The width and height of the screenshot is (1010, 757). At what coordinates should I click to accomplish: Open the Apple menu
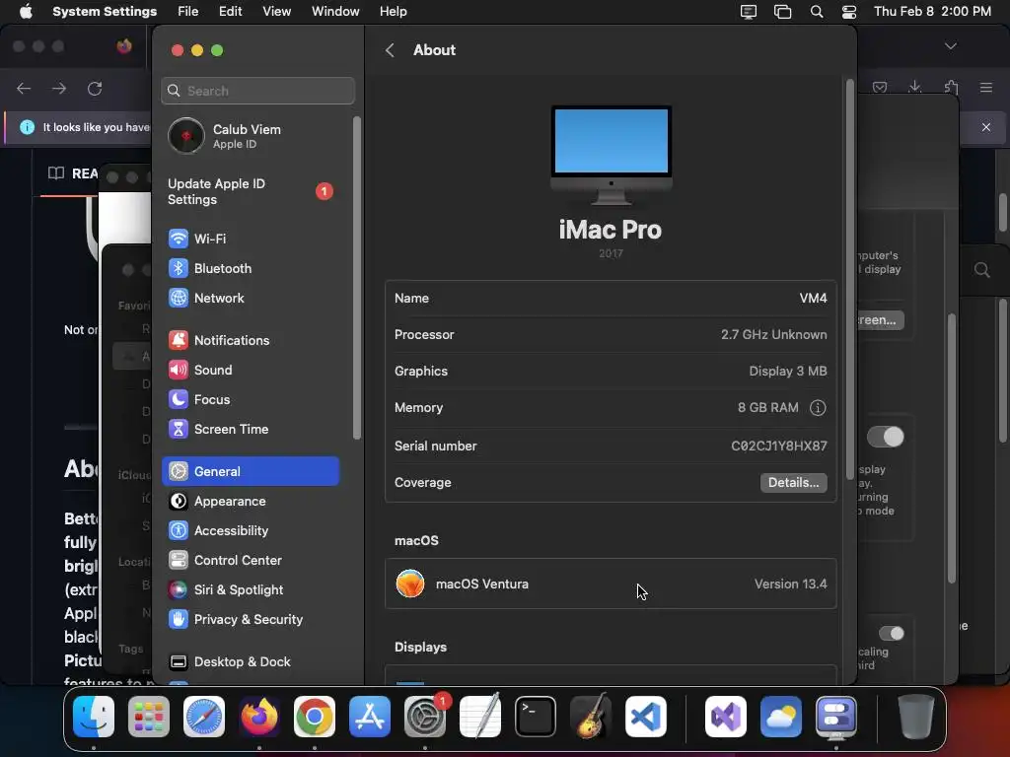point(26,12)
